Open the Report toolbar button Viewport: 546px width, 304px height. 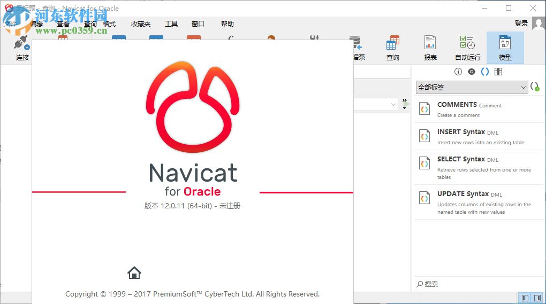[x=430, y=48]
